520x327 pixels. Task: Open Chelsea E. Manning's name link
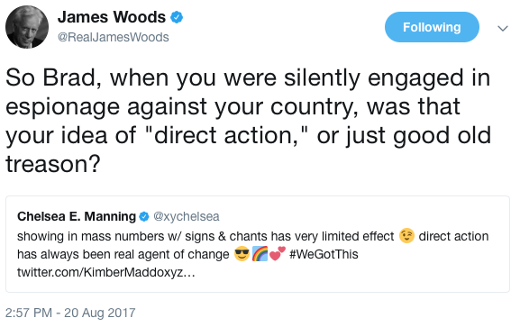pyautogui.click(x=77, y=216)
